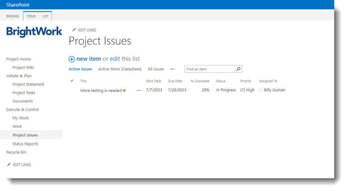Click the BrightWork logo
This screenshot has height=191, width=347.
point(34,31)
